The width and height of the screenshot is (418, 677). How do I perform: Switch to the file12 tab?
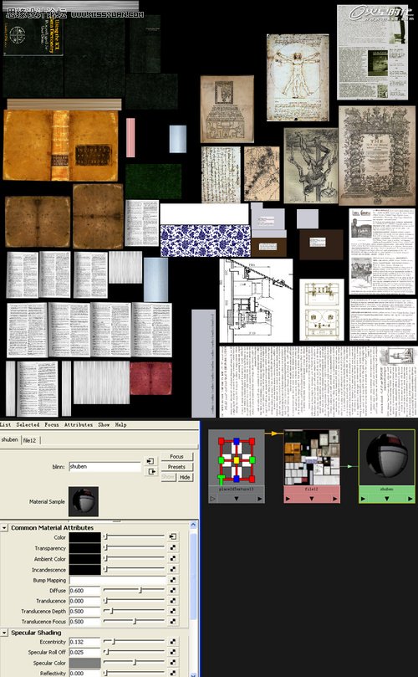coord(30,440)
